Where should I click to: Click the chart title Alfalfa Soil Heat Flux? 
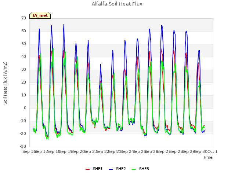(117, 4)
